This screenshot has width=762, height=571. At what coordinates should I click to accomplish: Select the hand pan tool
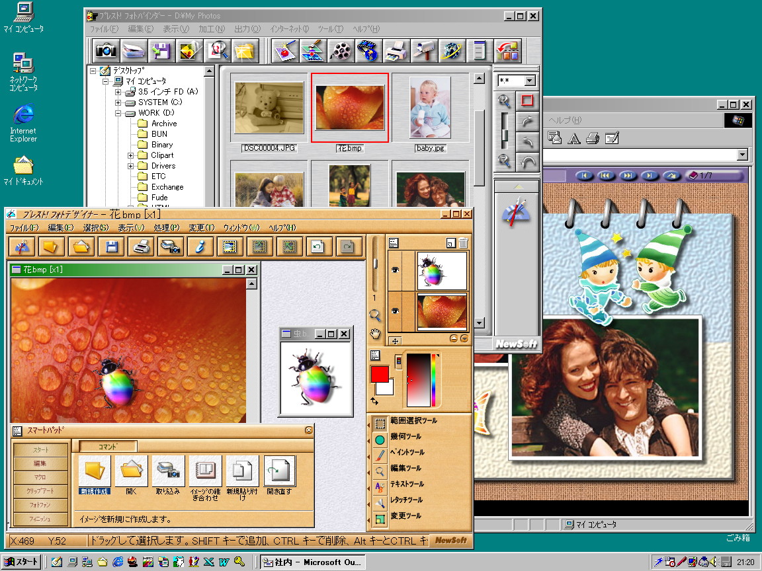(376, 334)
